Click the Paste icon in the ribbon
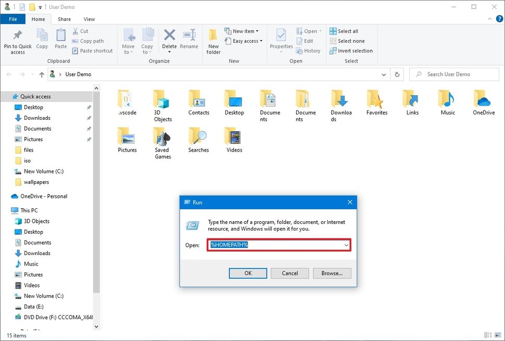The width and height of the screenshot is (505, 341). pyautogui.click(x=60, y=39)
